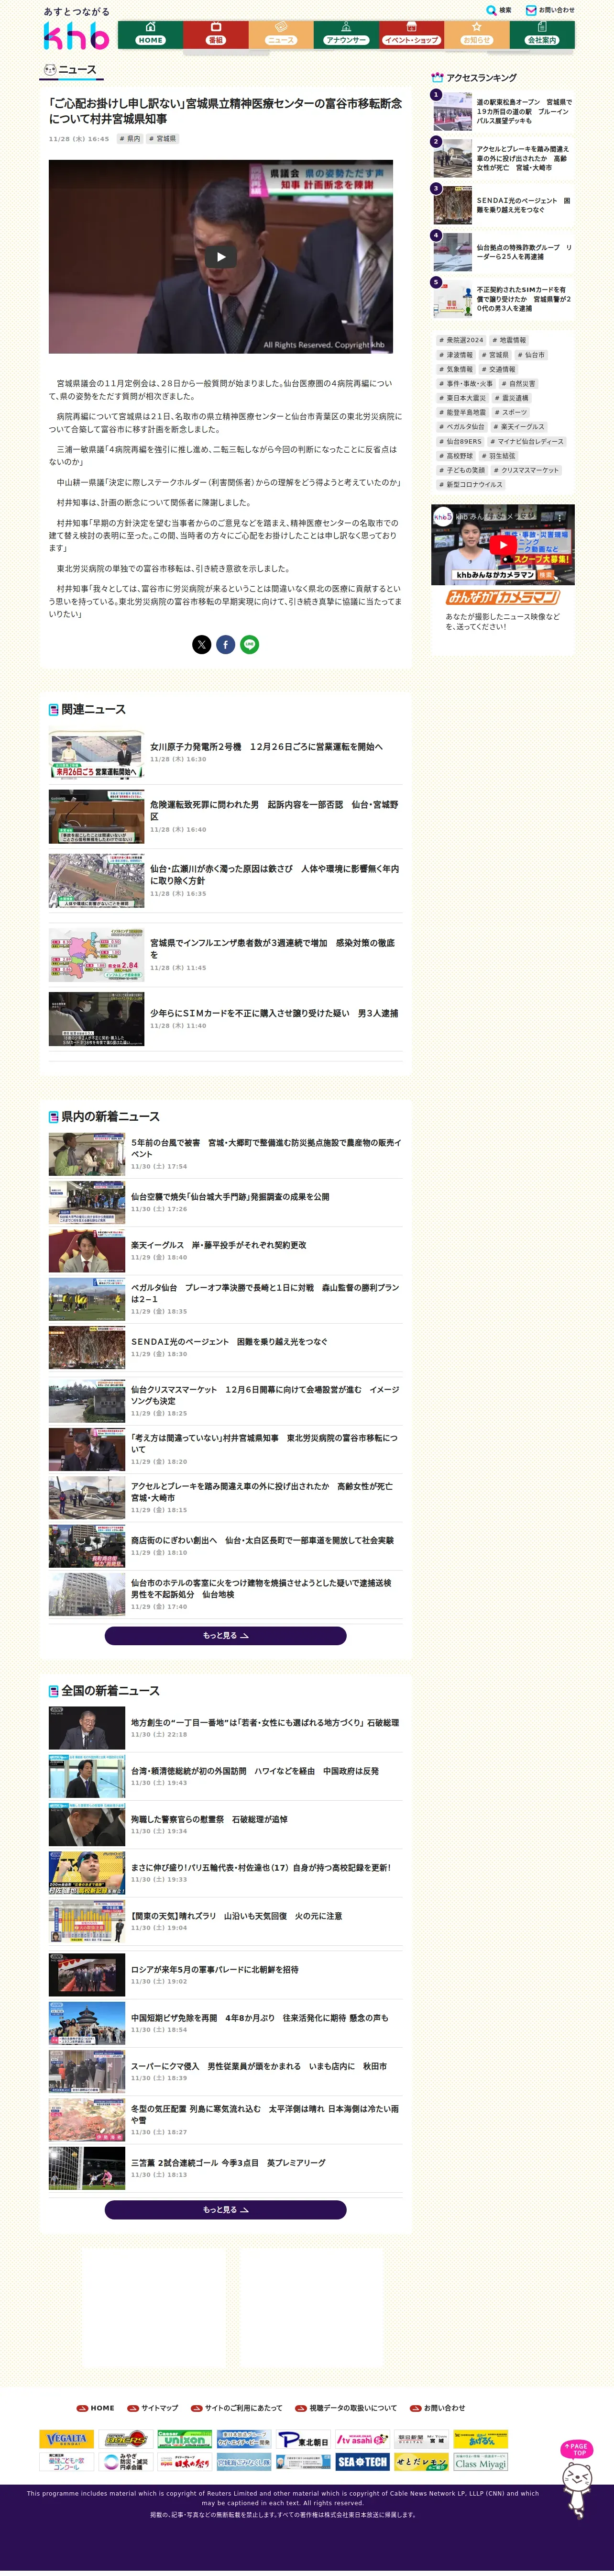The height and width of the screenshot is (2576, 614).
Task: Select the 衆院選2024 hashtag
Action: click(461, 340)
